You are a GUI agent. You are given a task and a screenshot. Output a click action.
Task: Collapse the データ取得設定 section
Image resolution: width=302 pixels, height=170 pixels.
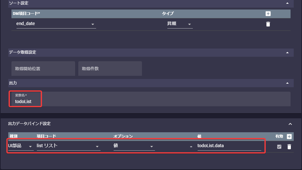tap(287, 53)
